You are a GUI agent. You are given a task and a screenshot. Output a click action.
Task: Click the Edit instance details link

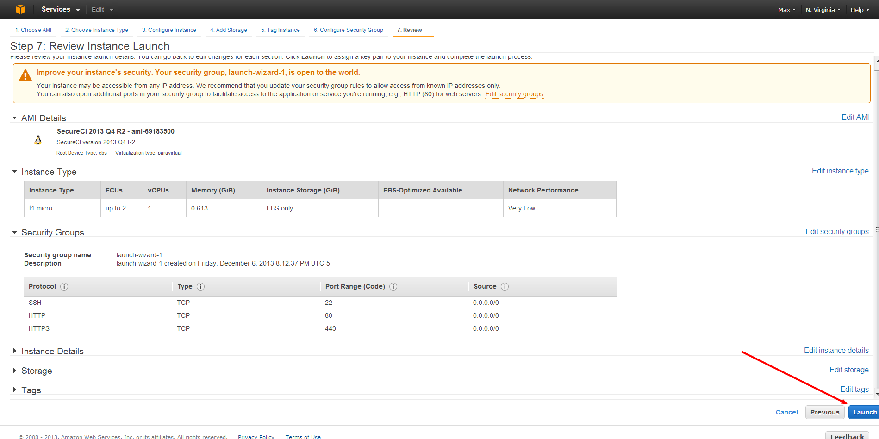tap(836, 351)
